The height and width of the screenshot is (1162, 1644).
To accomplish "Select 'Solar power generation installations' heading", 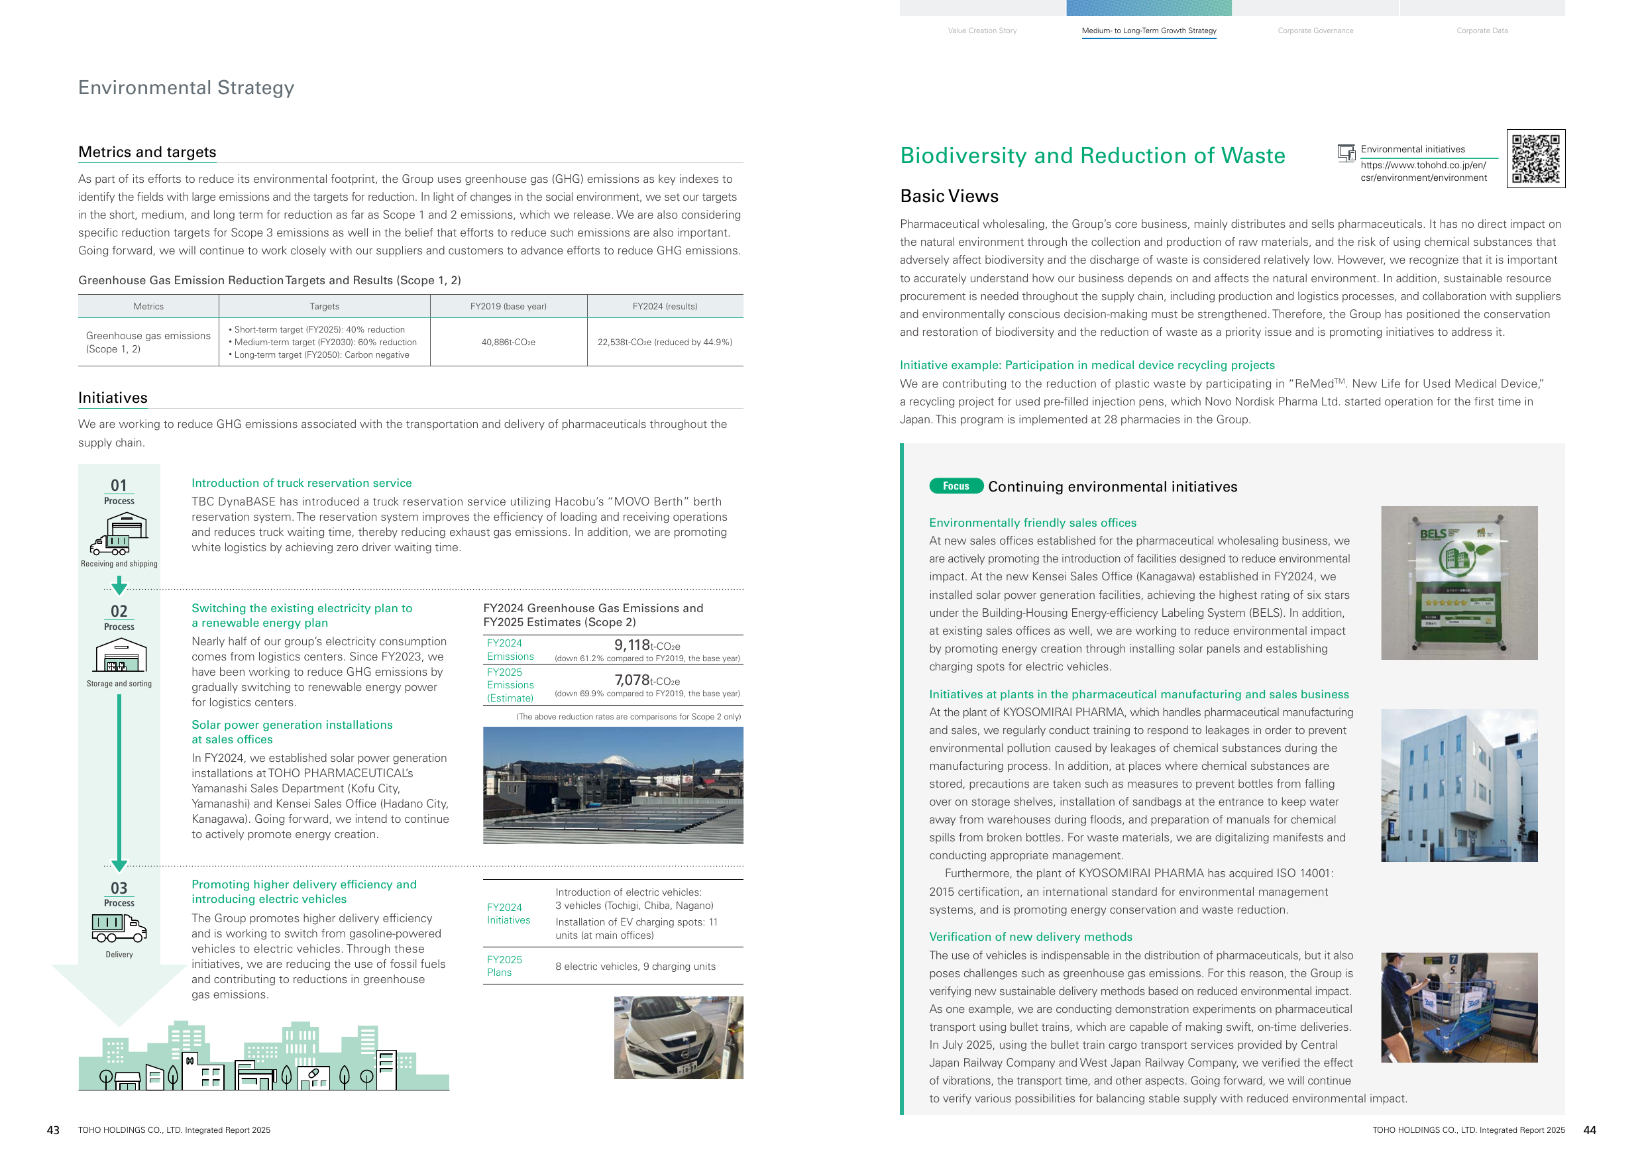I will 292,733.
